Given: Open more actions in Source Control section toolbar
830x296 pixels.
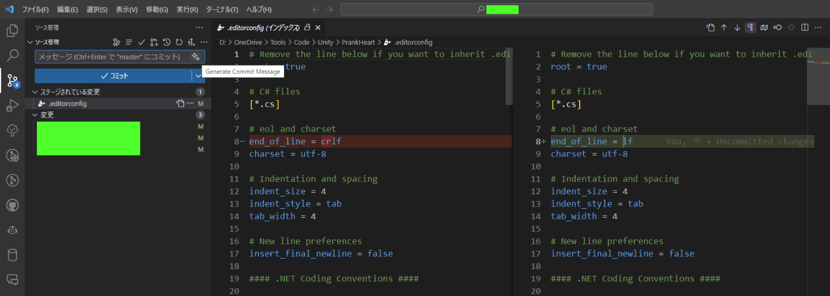Looking at the screenshot, I should tap(204, 42).
